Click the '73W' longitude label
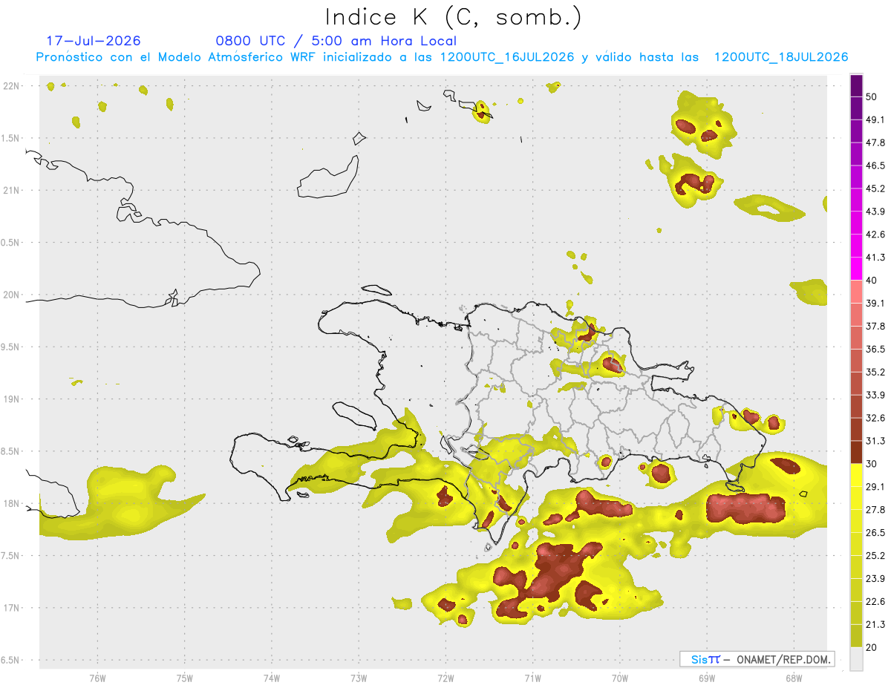This screenshot has width=891, height=688. pos(359,678)
